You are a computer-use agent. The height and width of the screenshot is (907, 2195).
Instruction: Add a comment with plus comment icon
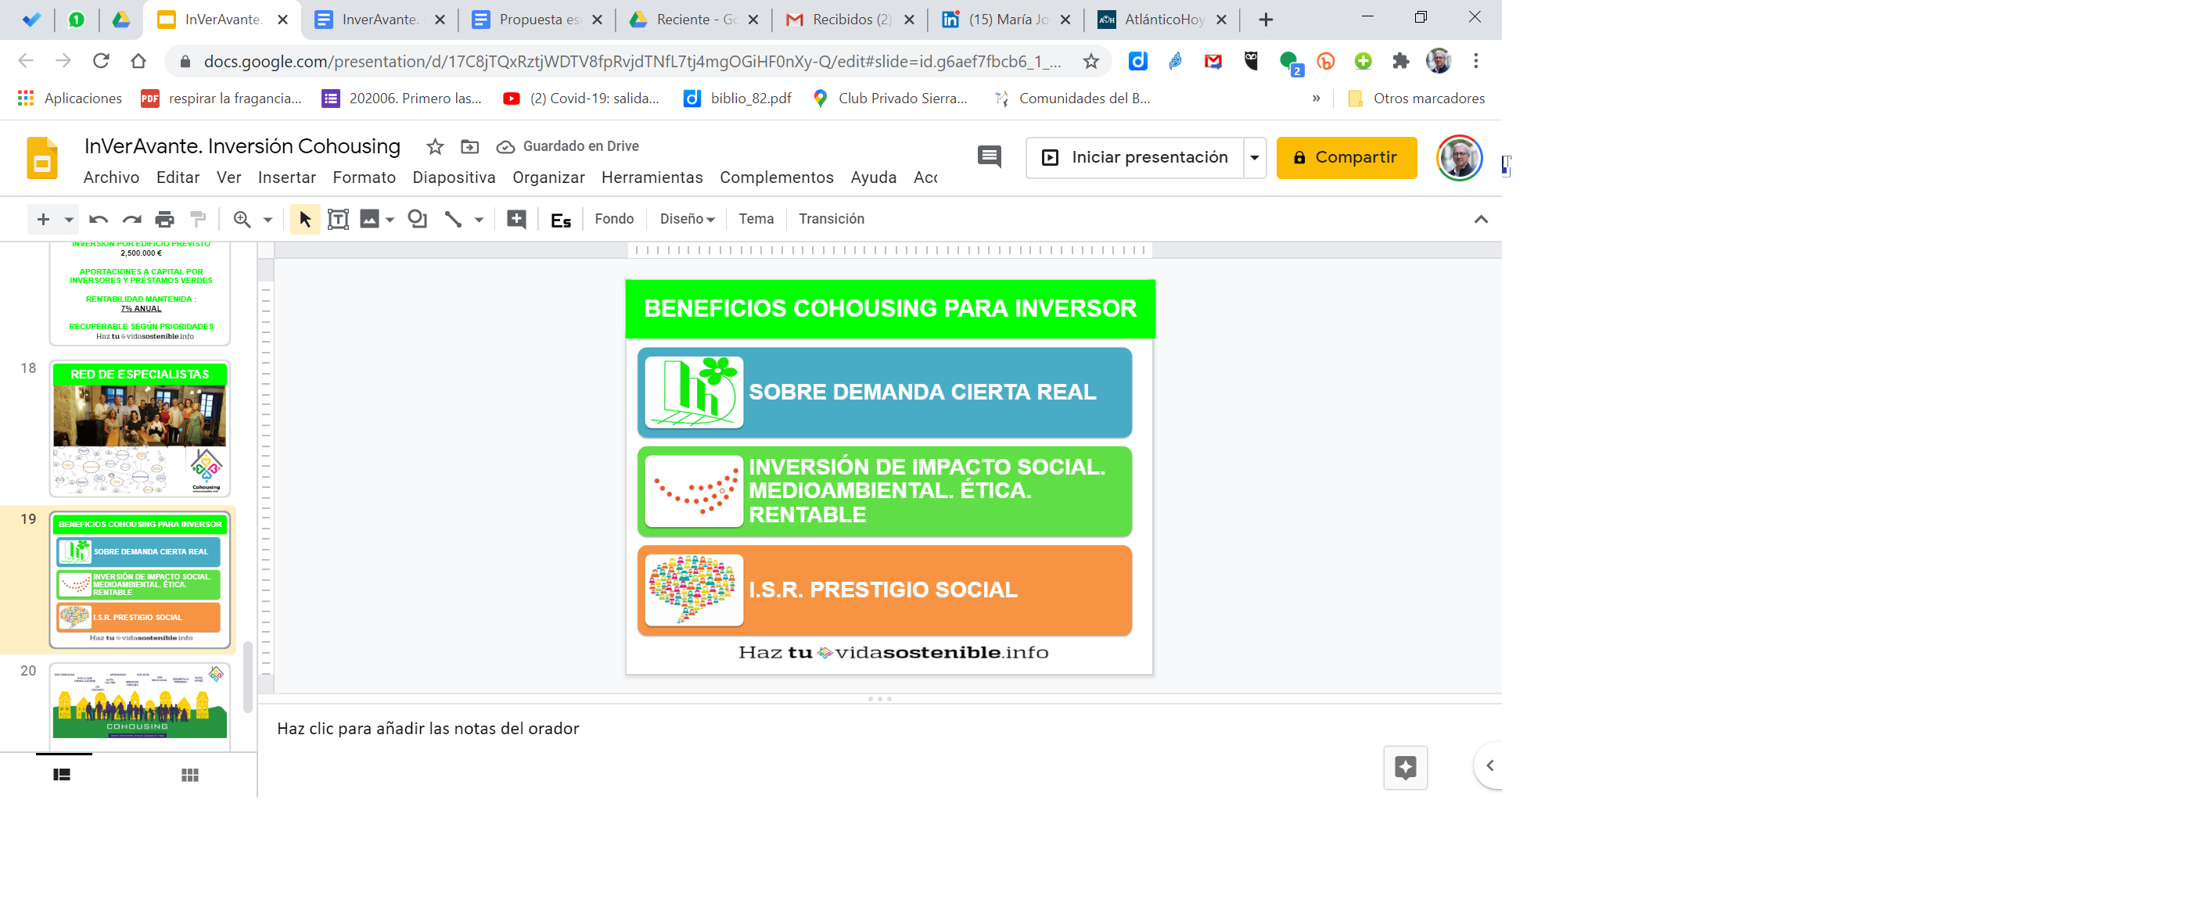(516, 219)
